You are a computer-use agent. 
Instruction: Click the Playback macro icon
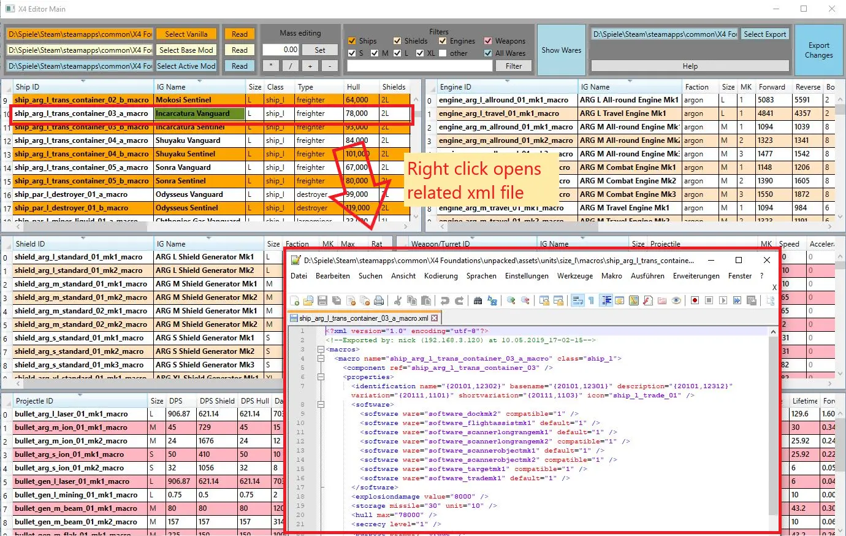(722, 301)
